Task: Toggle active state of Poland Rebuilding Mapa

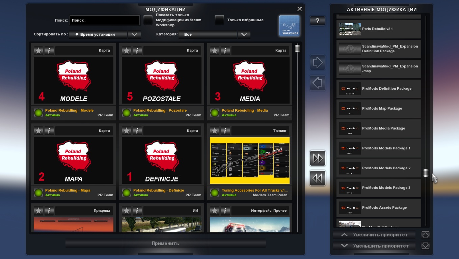Action: [38, 193]
